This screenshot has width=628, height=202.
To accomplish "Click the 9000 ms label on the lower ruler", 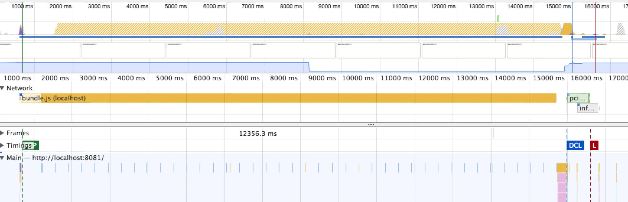I will click(322, 78).
